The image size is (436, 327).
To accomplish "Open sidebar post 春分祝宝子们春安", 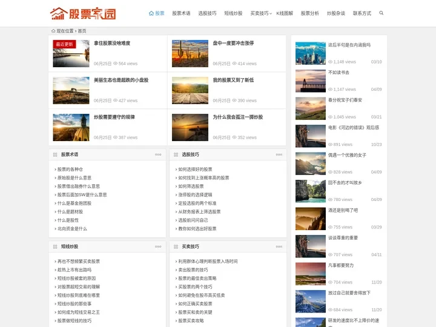I will pyautogui.click(x=345, y=100).
